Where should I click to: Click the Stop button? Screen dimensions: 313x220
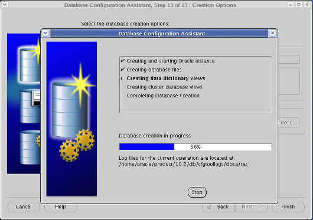click(197, 192)
